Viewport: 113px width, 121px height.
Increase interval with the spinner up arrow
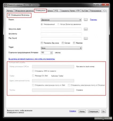pos(51,52)
